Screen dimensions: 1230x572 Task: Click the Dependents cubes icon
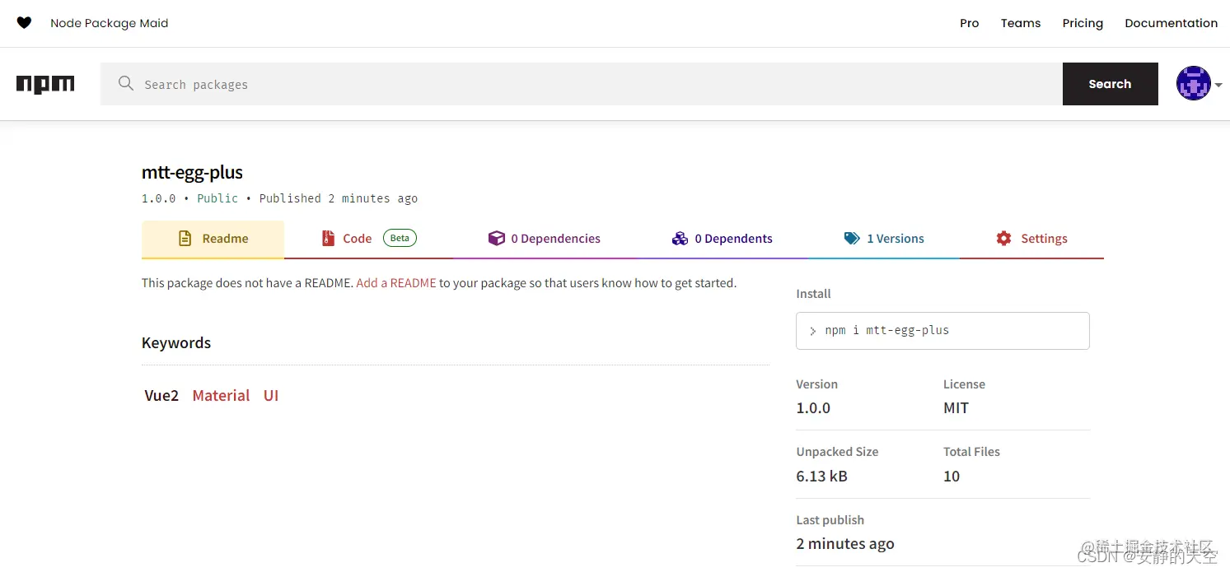point(680,239)
